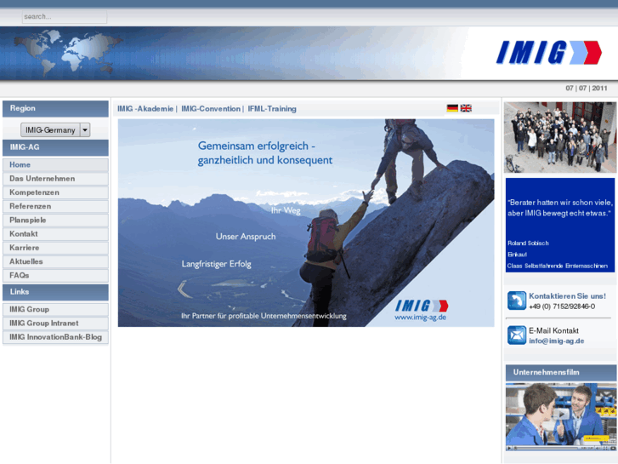Click the Unternehmensfilm panel header
This screenshot has height=464, width=618.
(561, 372)
